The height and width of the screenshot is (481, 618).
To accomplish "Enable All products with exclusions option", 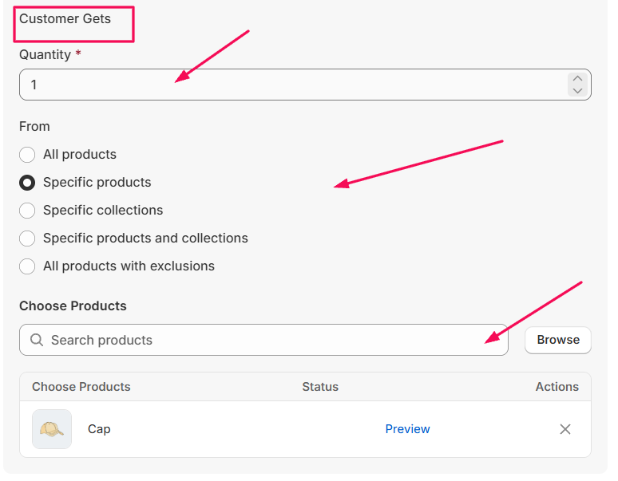I will 27,266.
